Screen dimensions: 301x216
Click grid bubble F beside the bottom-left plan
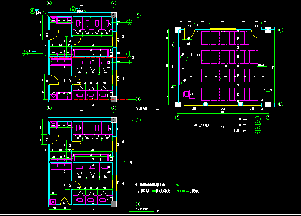pos(138,120)
